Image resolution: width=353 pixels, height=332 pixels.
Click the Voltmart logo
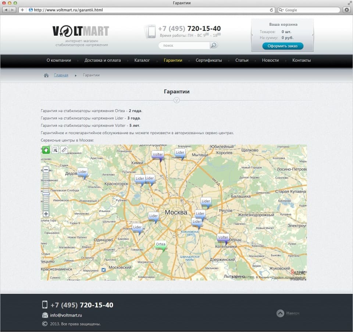click(81, 31)
